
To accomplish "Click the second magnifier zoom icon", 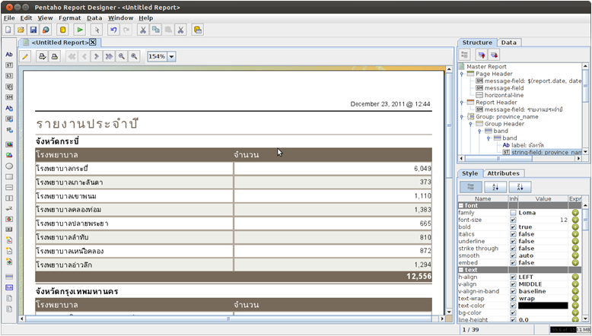I will click(134, 56).
